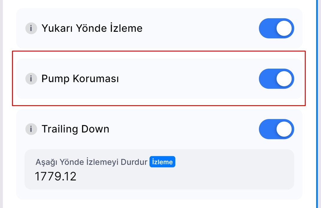The image size is (321, 208).
Task: Click the info icon beside Yukarı Yönde İzleme
Action: [x=31, y=28]
